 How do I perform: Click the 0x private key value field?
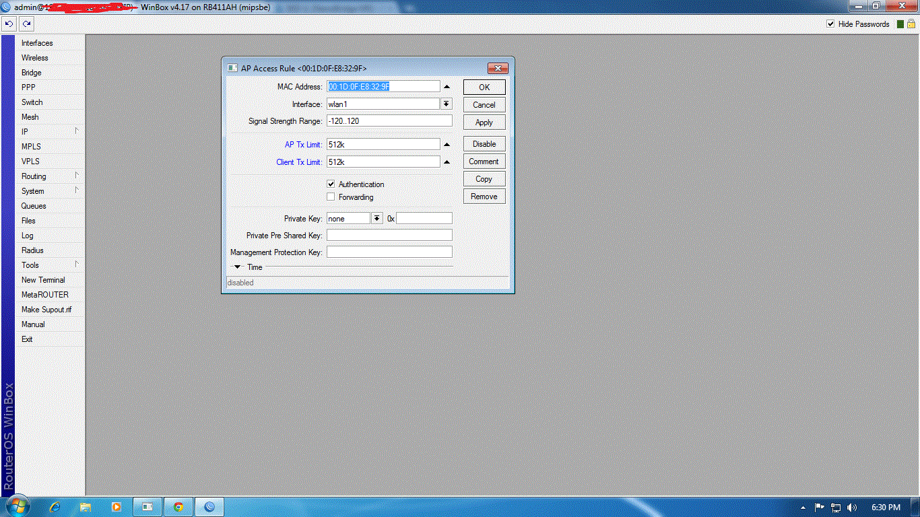click(x=424, y=218)
